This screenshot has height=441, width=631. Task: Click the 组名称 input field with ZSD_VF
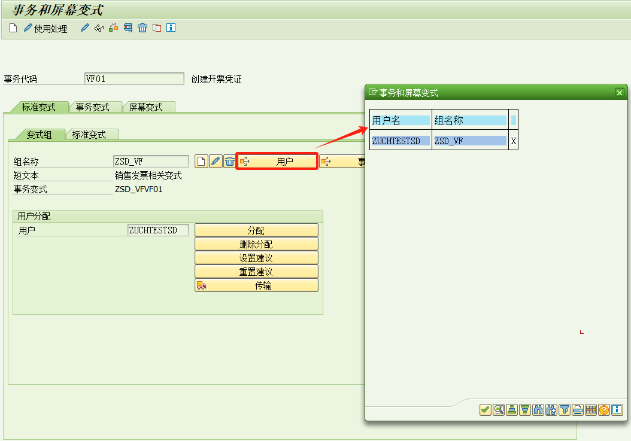[151, 162]
